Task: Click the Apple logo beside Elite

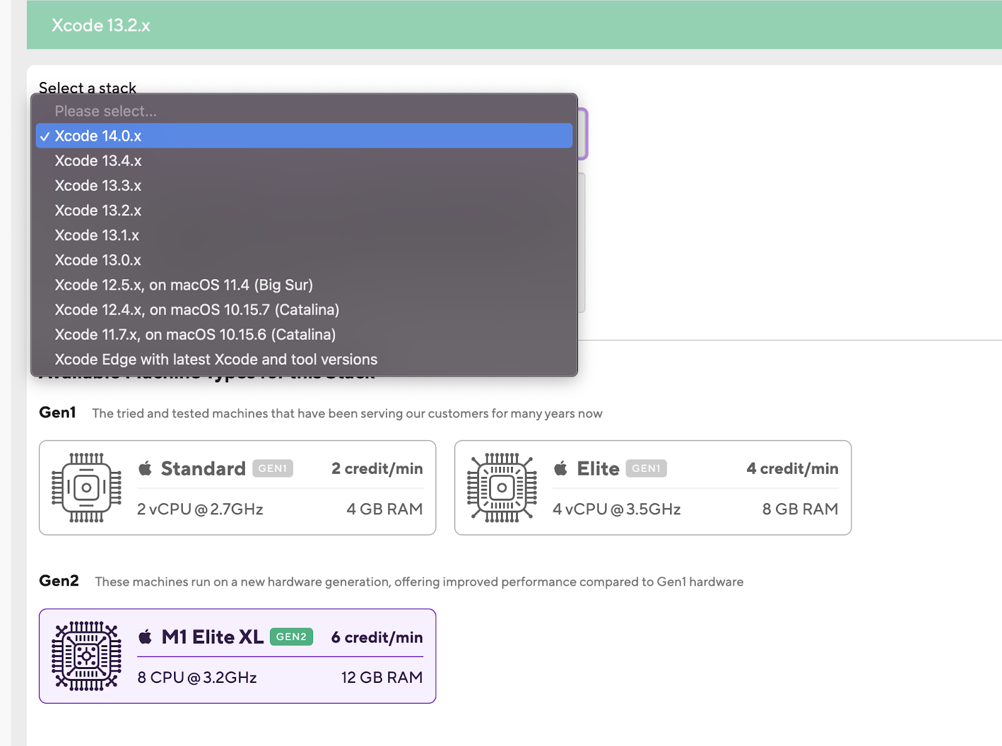Action: tap(560, 468)
